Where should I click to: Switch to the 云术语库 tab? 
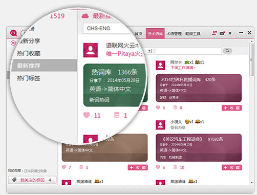[155, 33]
